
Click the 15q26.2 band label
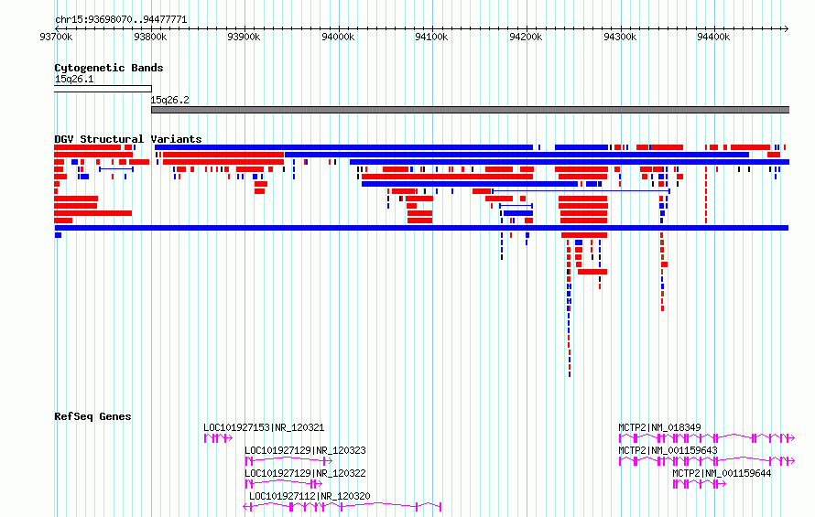(170, 100)
